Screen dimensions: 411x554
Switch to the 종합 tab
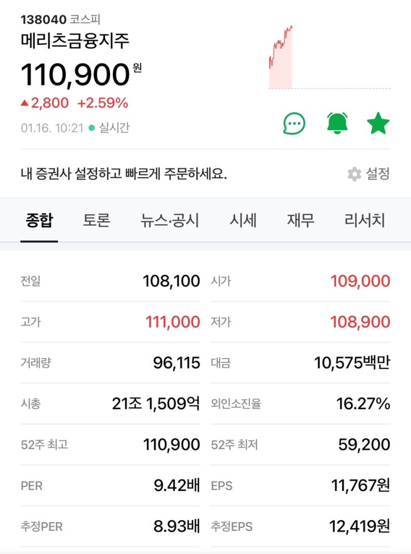click(39, 220)
